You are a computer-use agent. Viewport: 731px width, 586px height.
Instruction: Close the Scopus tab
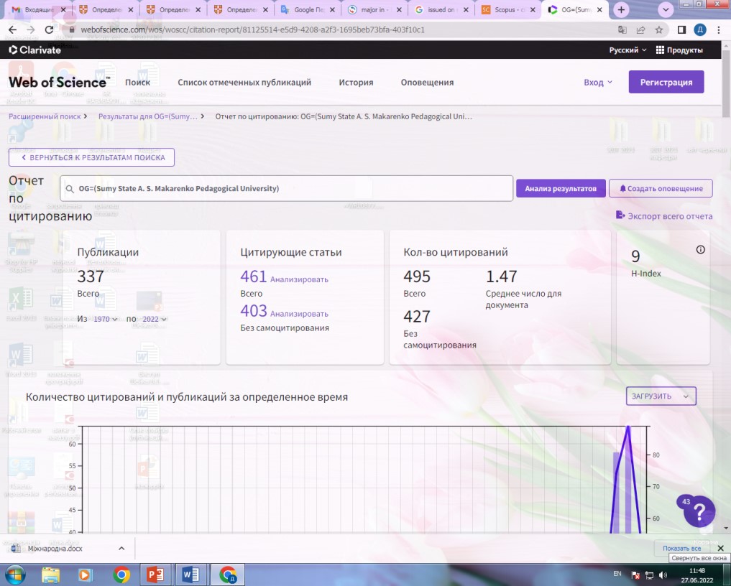click(533, 10)
